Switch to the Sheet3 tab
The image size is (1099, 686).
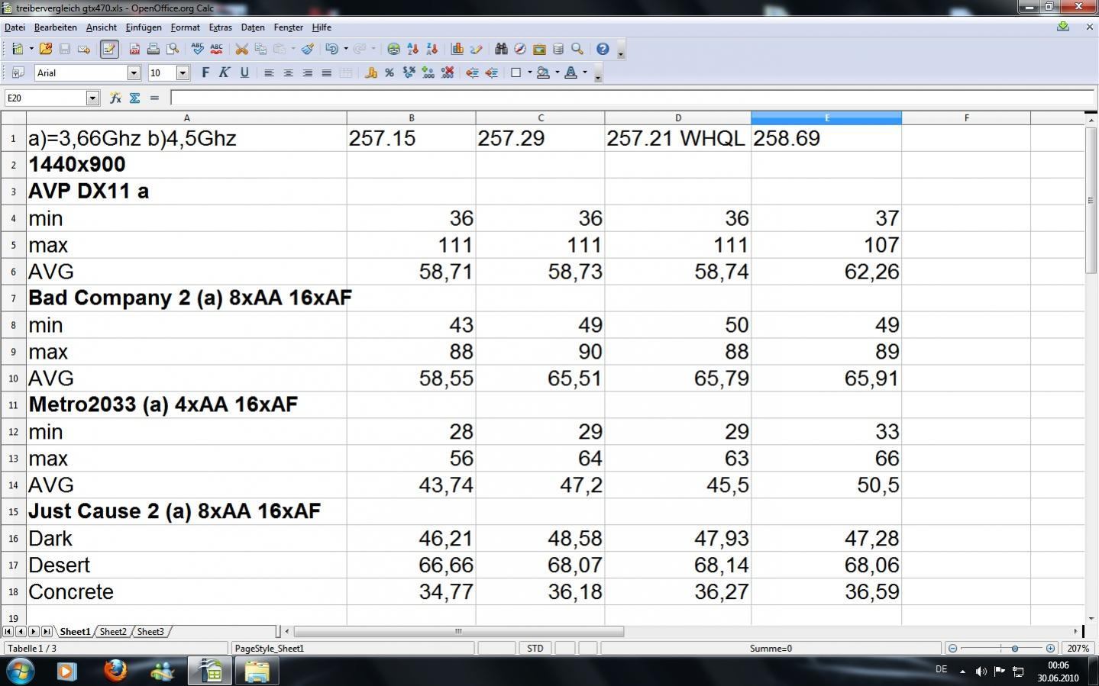click(150, 632)
